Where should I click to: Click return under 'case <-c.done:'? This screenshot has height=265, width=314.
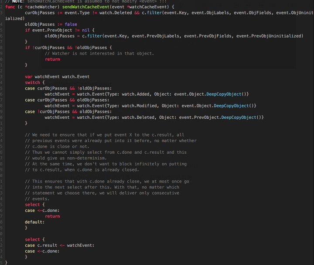click(52, 216)
